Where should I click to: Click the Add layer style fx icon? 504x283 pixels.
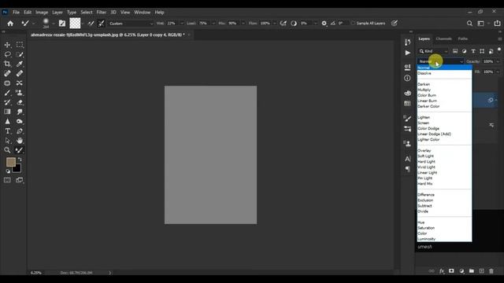[442, 271]
